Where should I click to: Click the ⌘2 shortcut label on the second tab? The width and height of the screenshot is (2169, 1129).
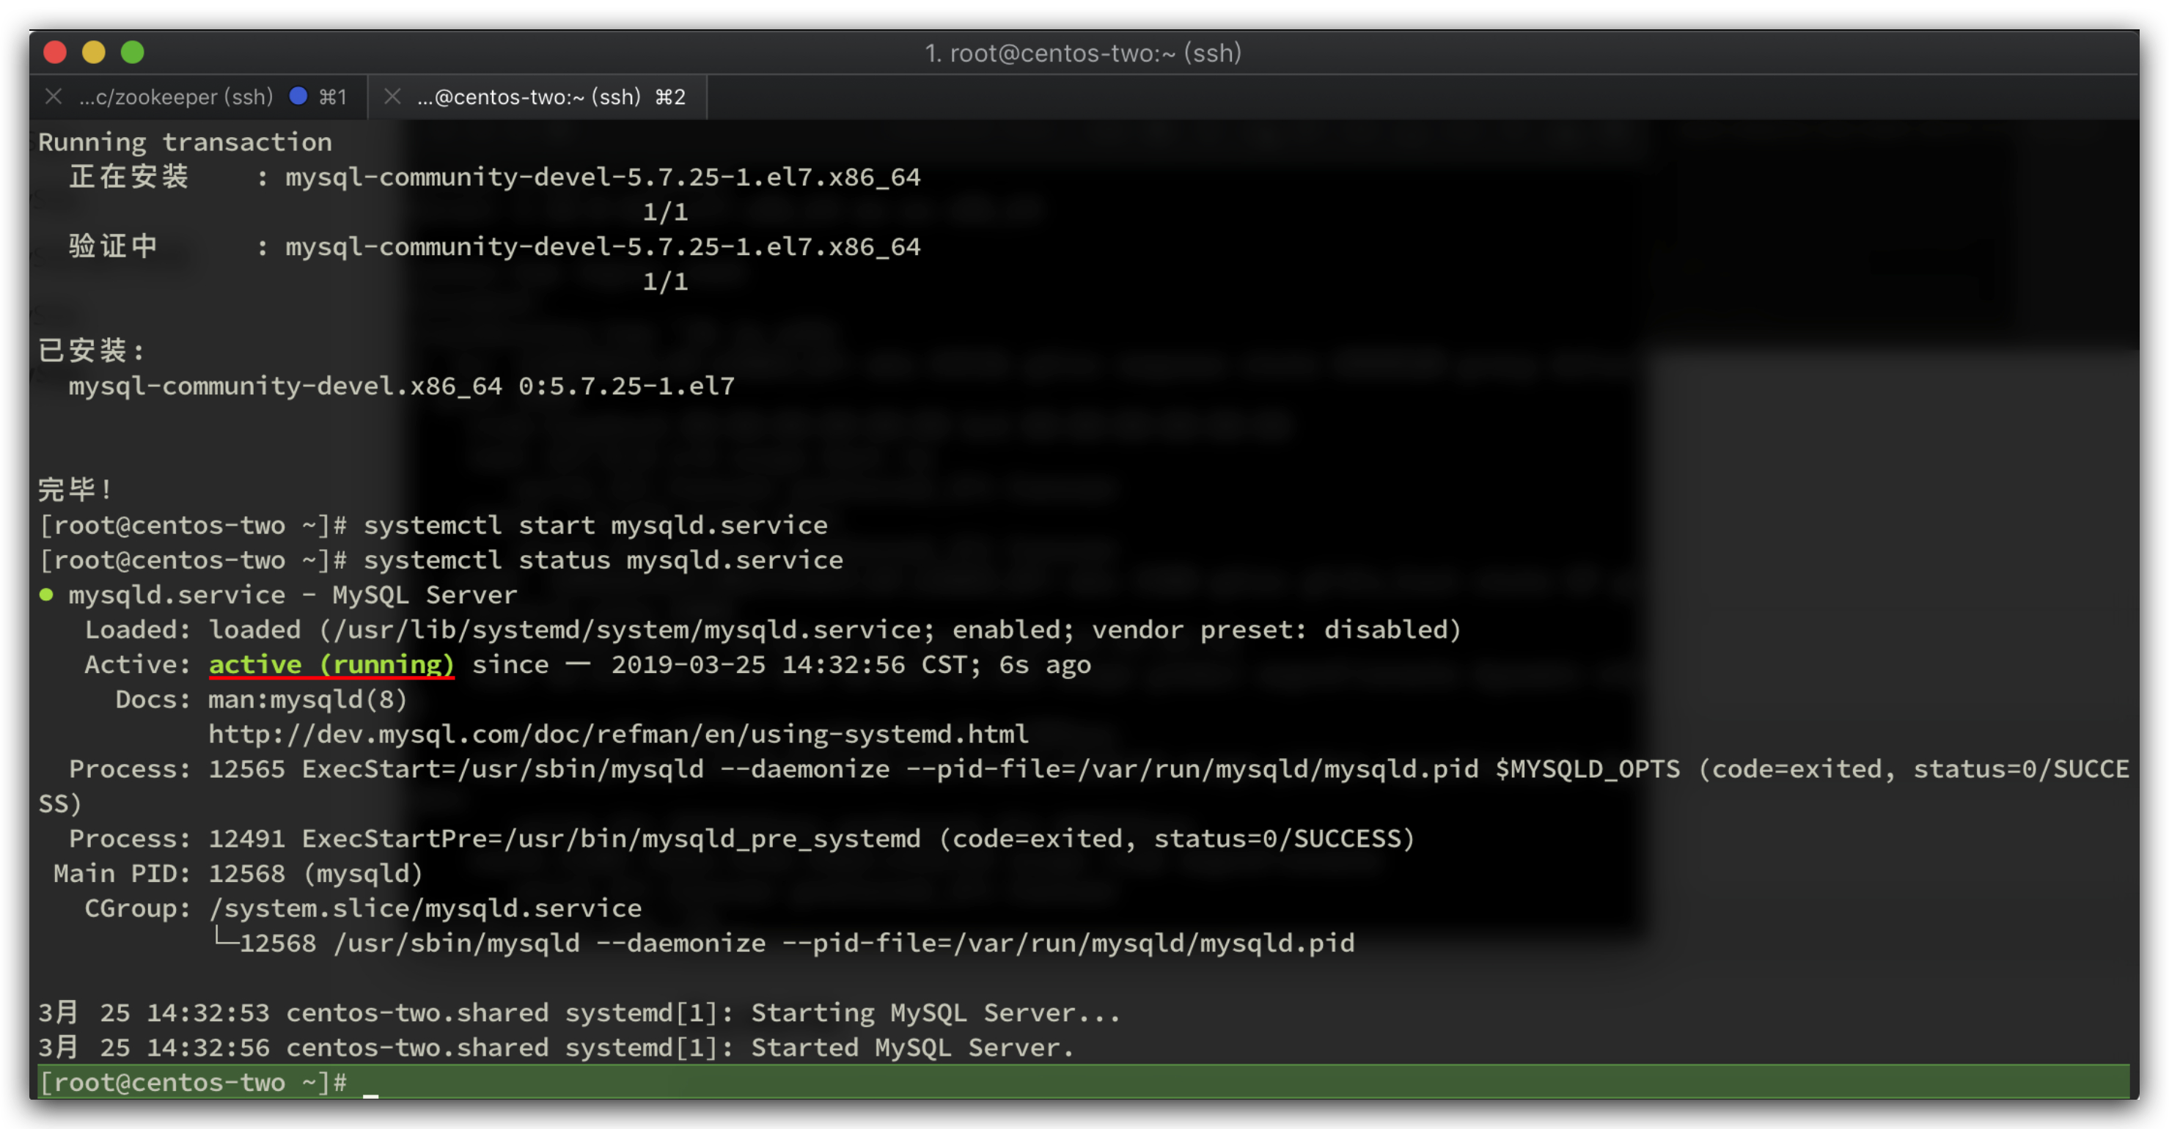pyautogui.click(x=669, y=96)
